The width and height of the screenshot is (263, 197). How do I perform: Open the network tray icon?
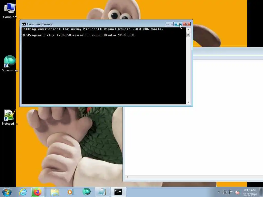point(224,192)
